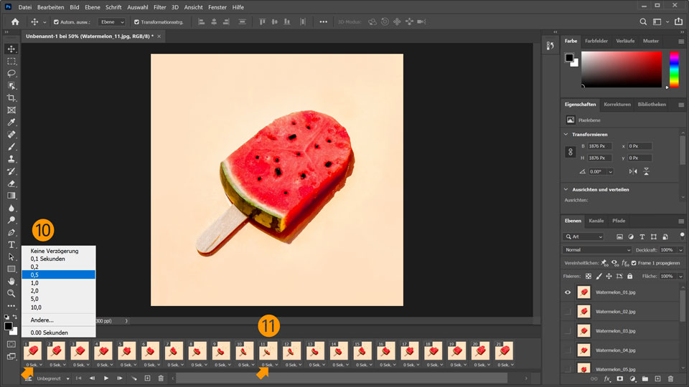Create a new layer in Ebenen panel
Screen dimensions: 689x387
pos(657,378)
